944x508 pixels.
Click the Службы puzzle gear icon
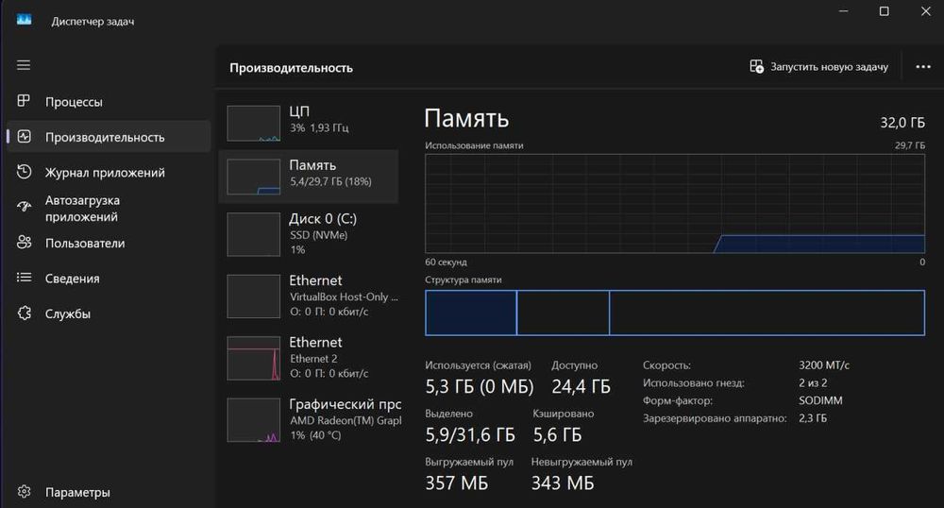[x=25, y=313]
